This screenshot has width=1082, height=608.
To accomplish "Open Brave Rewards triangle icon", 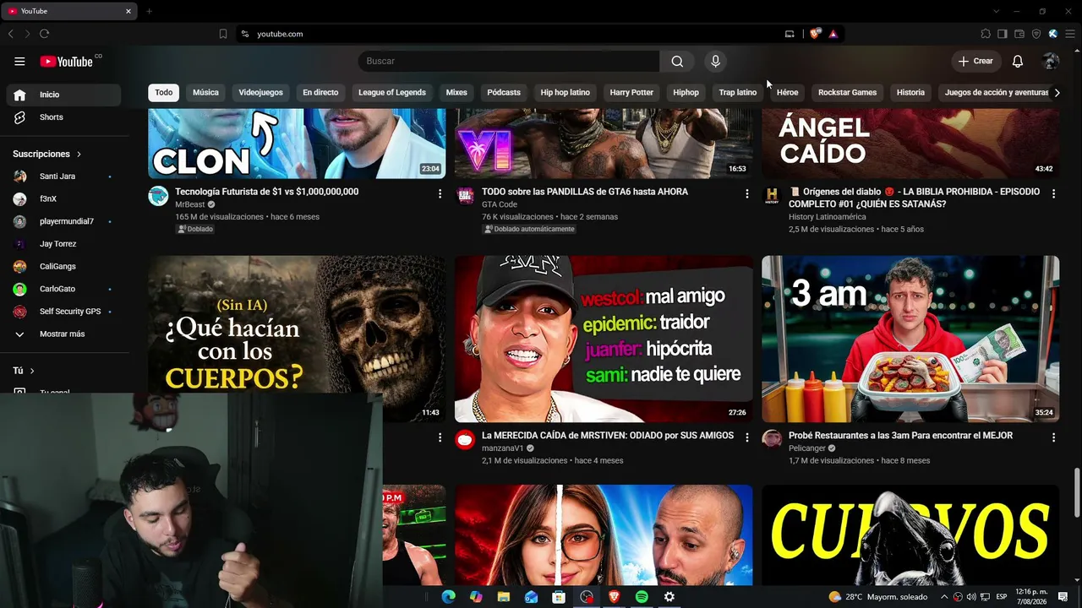I will 833,34.
